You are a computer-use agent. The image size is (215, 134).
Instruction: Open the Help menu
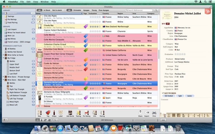pyautogui.click(x=54, y=2)
